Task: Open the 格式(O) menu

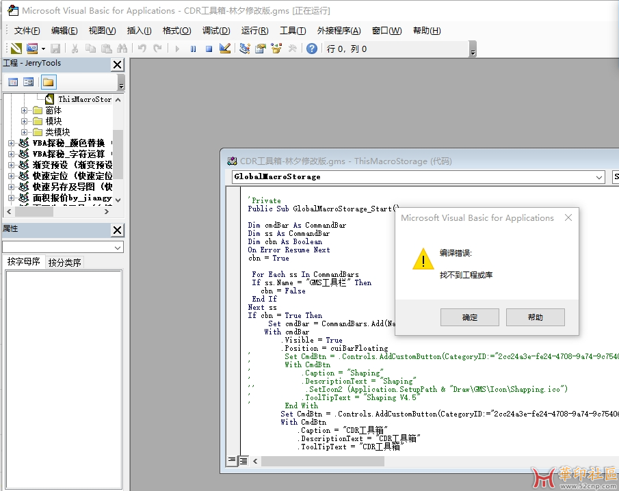Action: coord(177,30)
